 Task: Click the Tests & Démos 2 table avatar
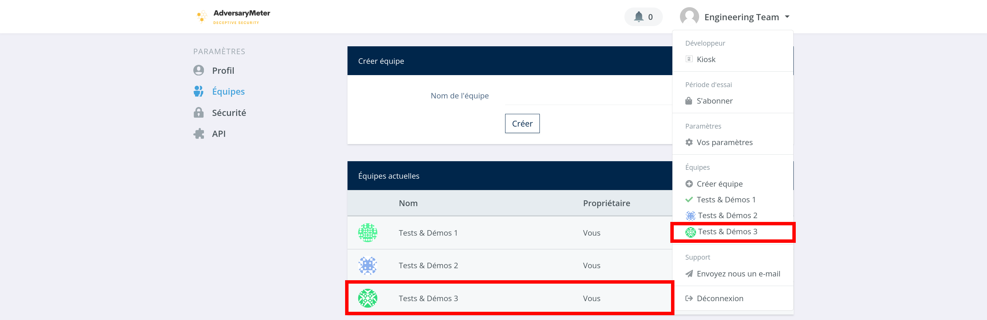[367, 265]
